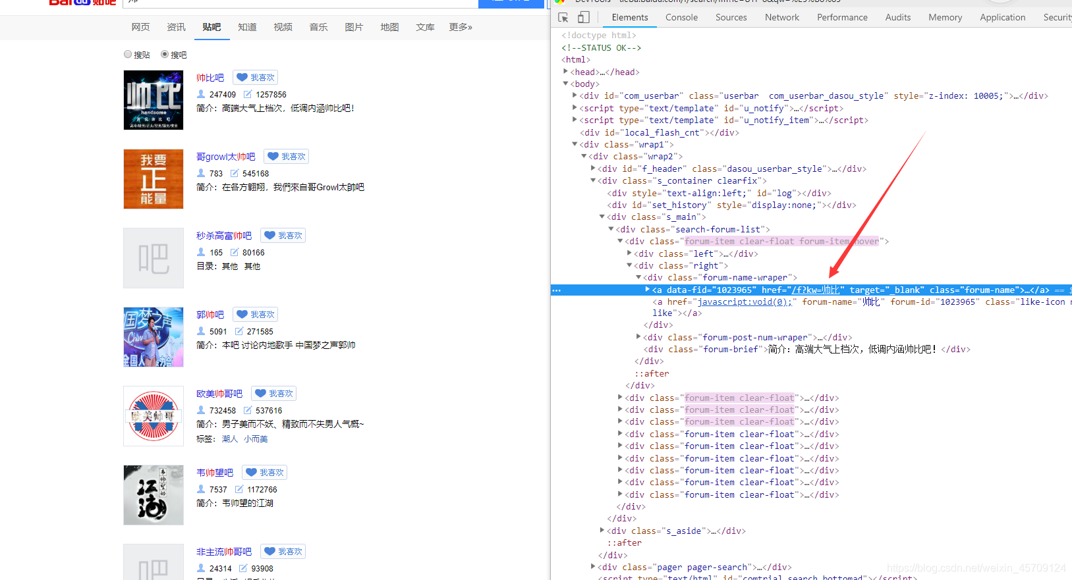The height and width of the screenshot is (580, 1072).
Task: Open the Audits tab in DevTools
Action: pos(897,18)
